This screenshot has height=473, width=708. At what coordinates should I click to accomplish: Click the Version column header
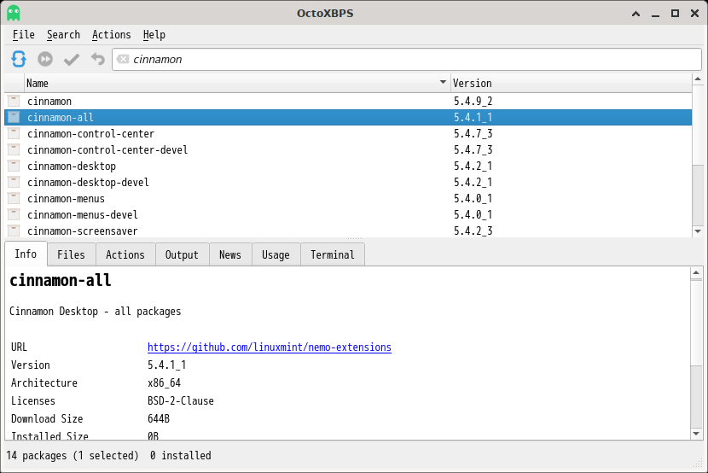572,83
